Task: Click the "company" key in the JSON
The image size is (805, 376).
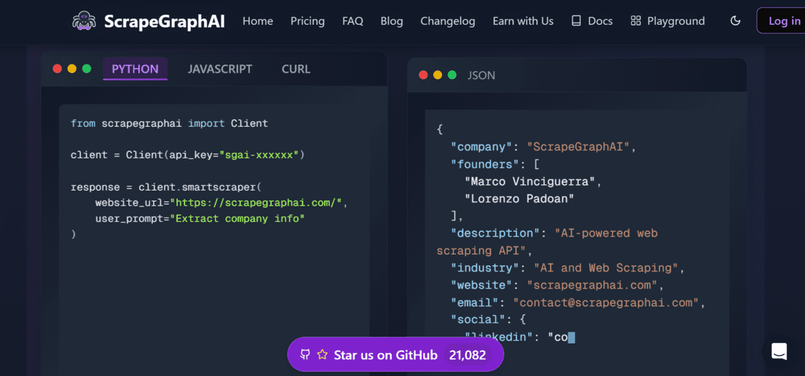Action: coord(482,146)
